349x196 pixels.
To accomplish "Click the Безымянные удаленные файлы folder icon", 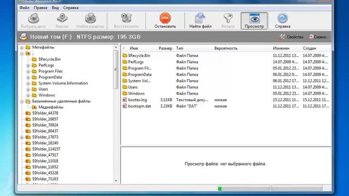I will point(28,101).
